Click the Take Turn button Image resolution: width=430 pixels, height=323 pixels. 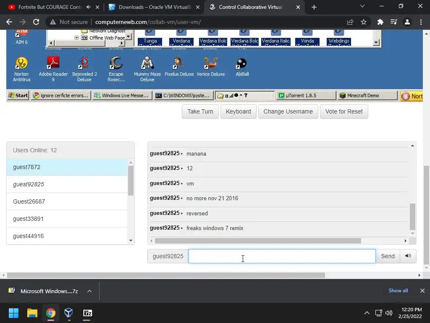200,111
